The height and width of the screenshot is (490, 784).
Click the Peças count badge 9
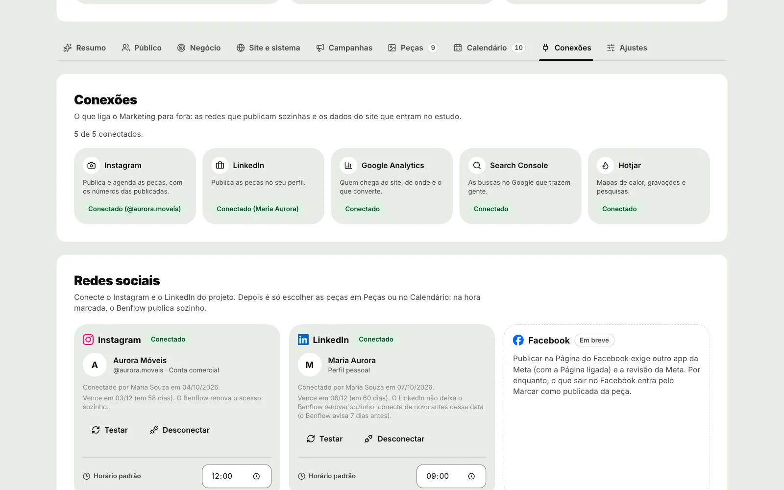click(433, 48)
